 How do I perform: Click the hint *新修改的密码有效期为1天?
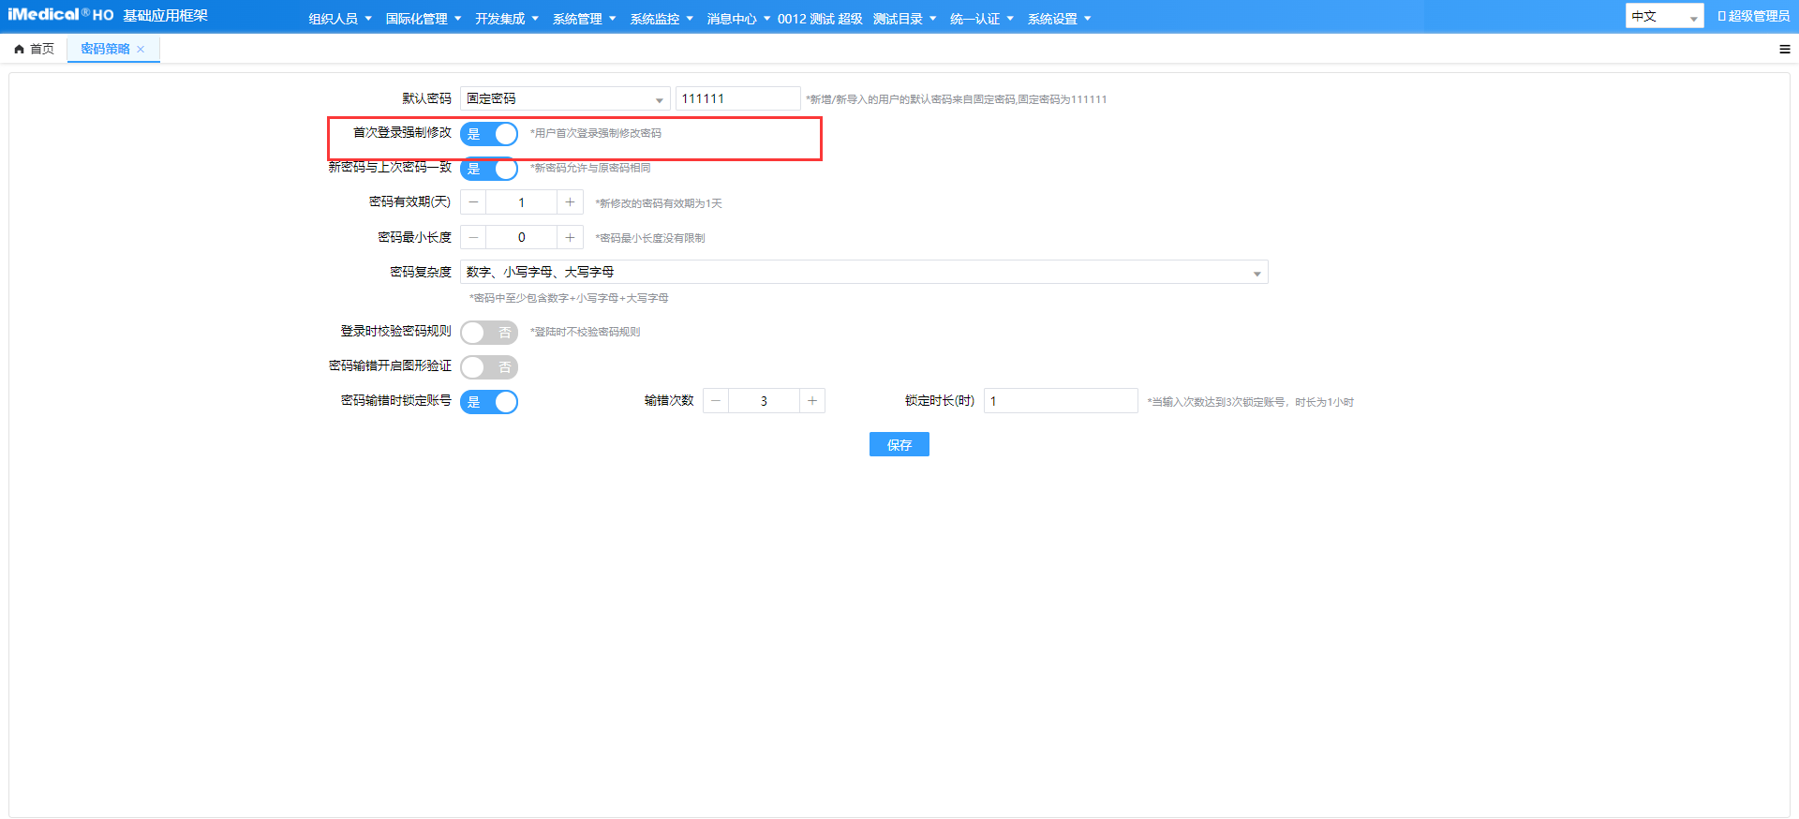pos(659,203)
